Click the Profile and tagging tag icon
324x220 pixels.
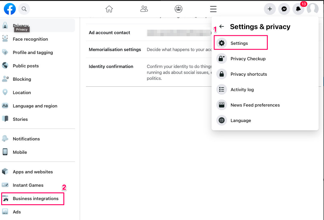(x=5, y=52)
